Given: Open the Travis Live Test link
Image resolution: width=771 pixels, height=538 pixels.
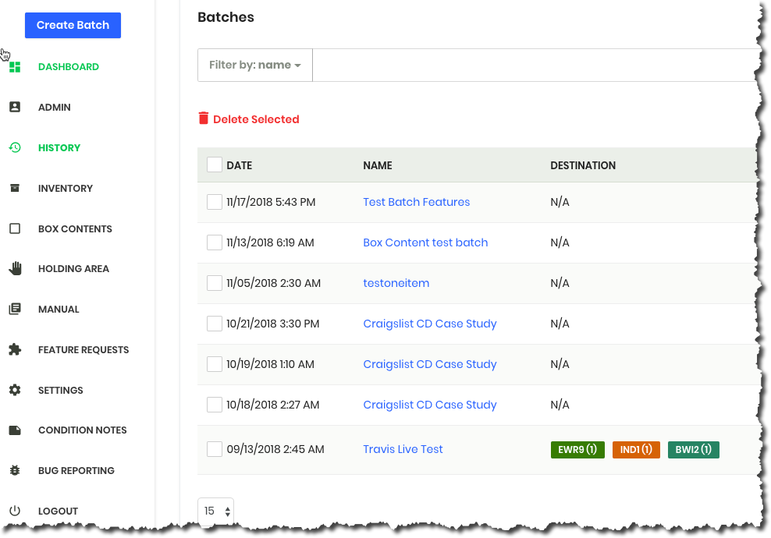Looking at the screenshot, I should [x=403, y=449].
